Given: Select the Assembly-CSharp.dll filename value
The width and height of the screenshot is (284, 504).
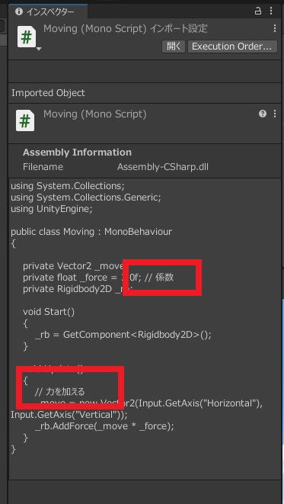Looking at the screenshot, I should 163,167.
